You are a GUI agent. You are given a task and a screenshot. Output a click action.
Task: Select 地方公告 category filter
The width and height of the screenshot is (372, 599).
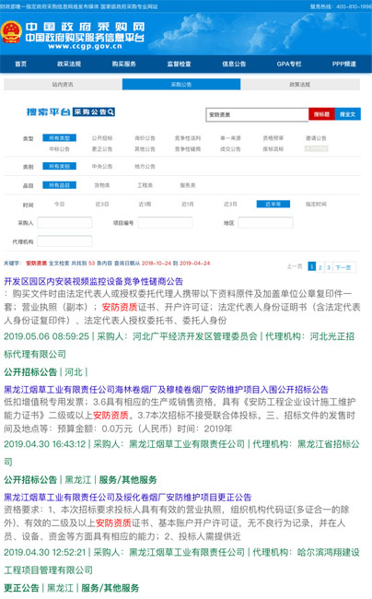(x=145, y=166)
